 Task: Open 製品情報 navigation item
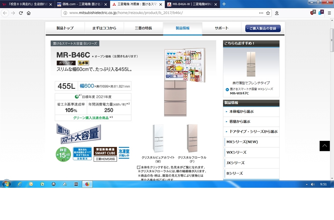[183, 28]
